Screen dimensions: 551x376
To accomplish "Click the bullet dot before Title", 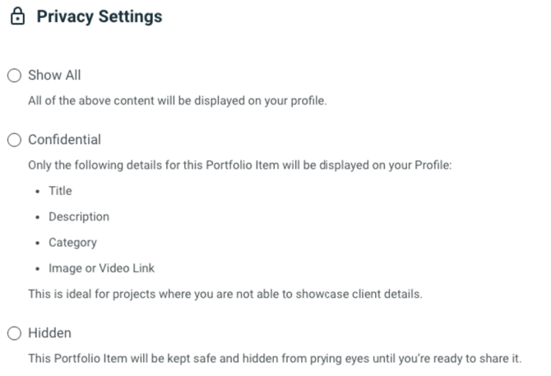I will (38, 192).
